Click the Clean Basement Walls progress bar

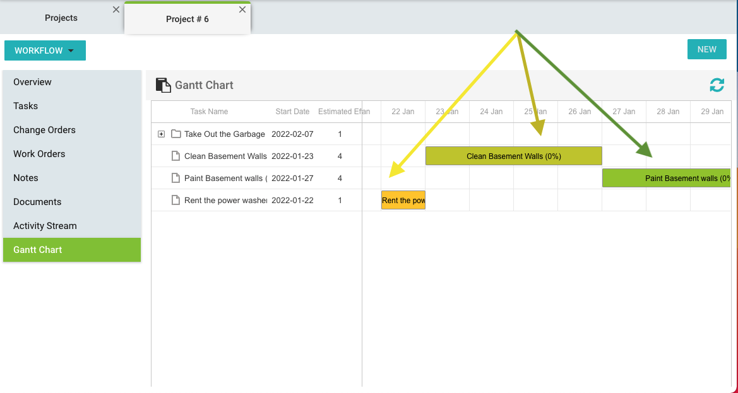pyautogui.click(x=513, y=156)
